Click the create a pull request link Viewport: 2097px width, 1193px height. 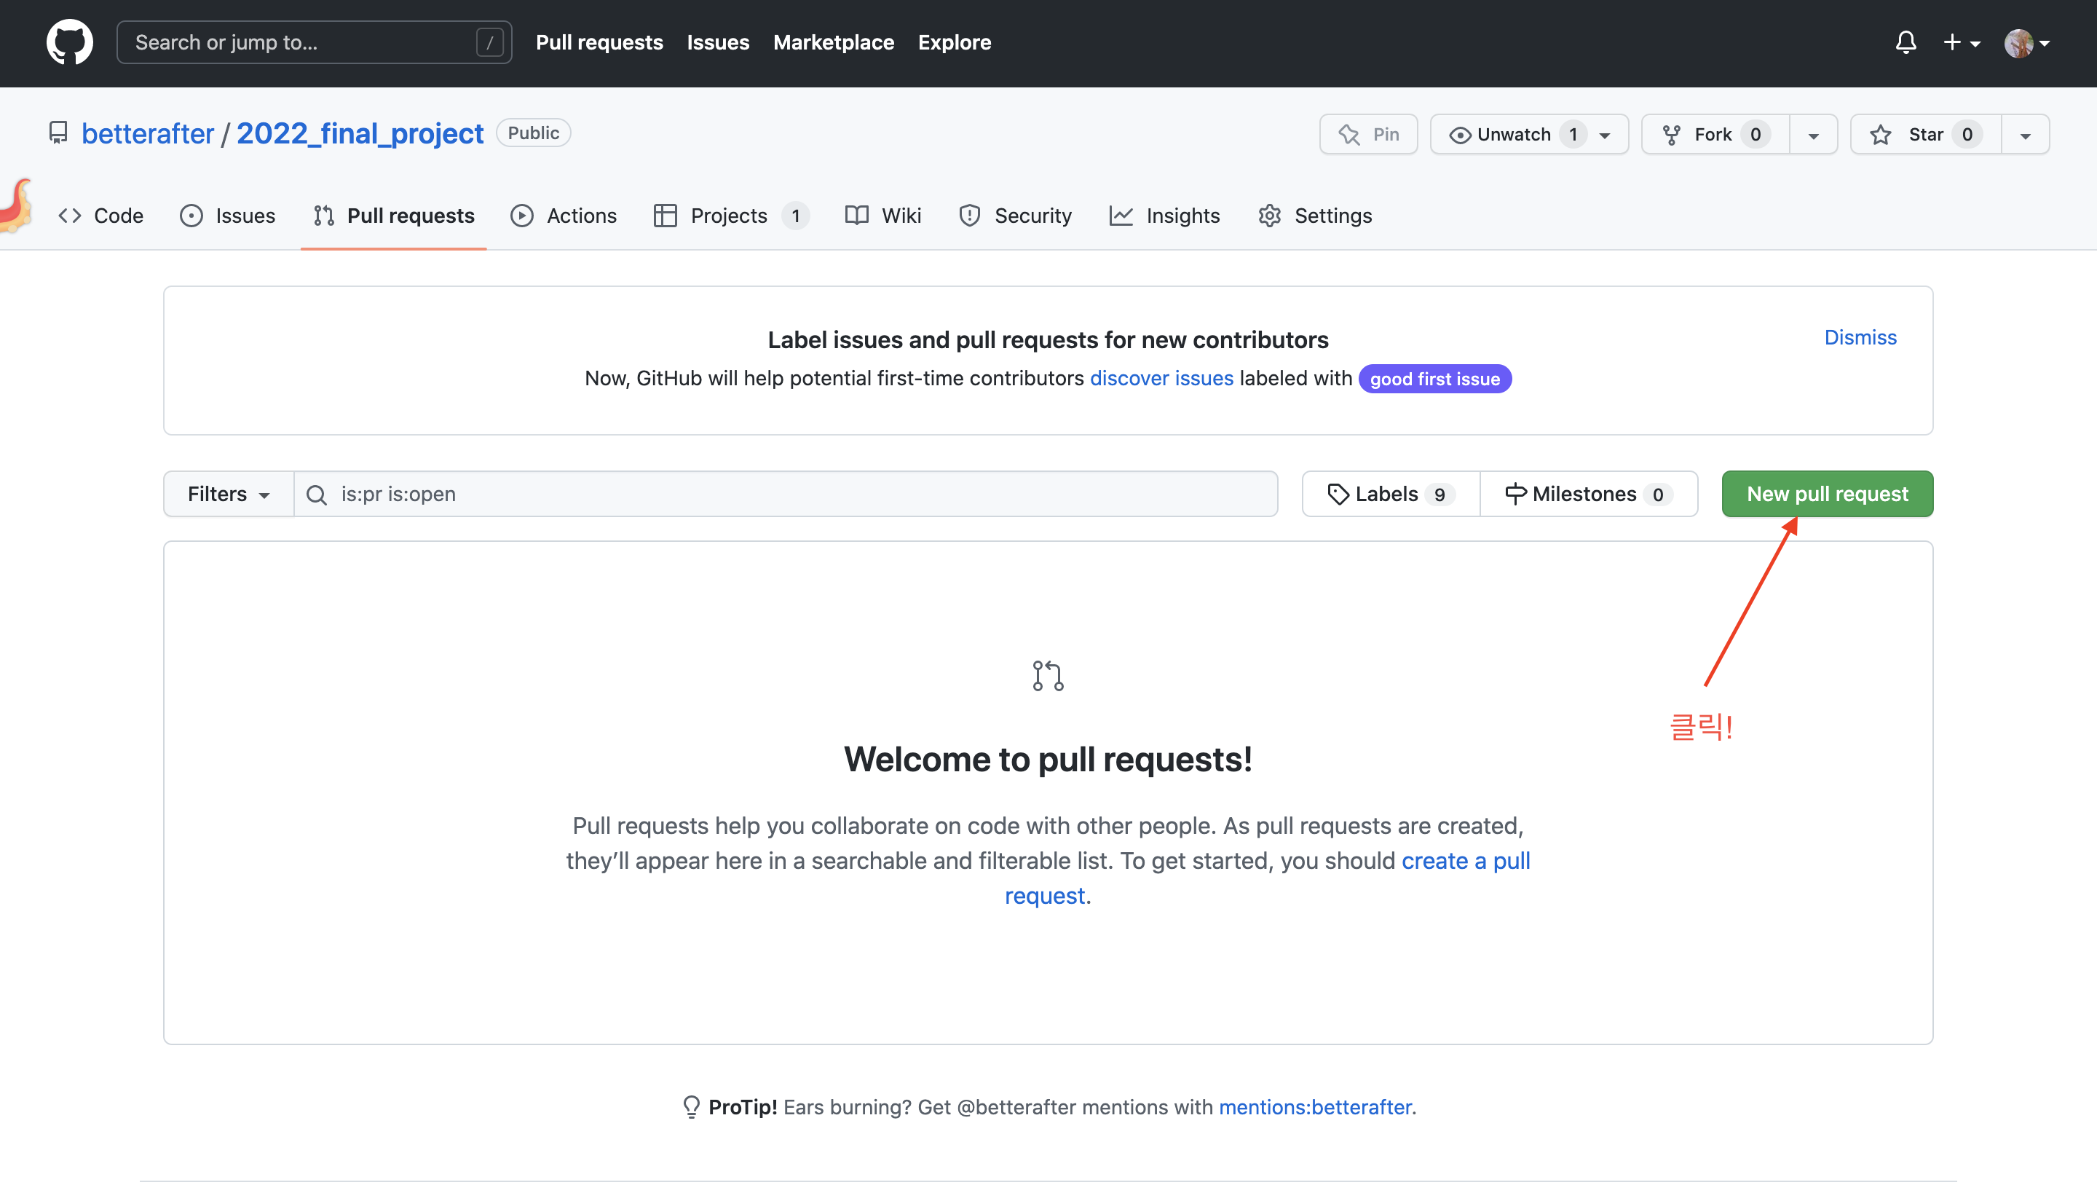(x=1466, y=860)
